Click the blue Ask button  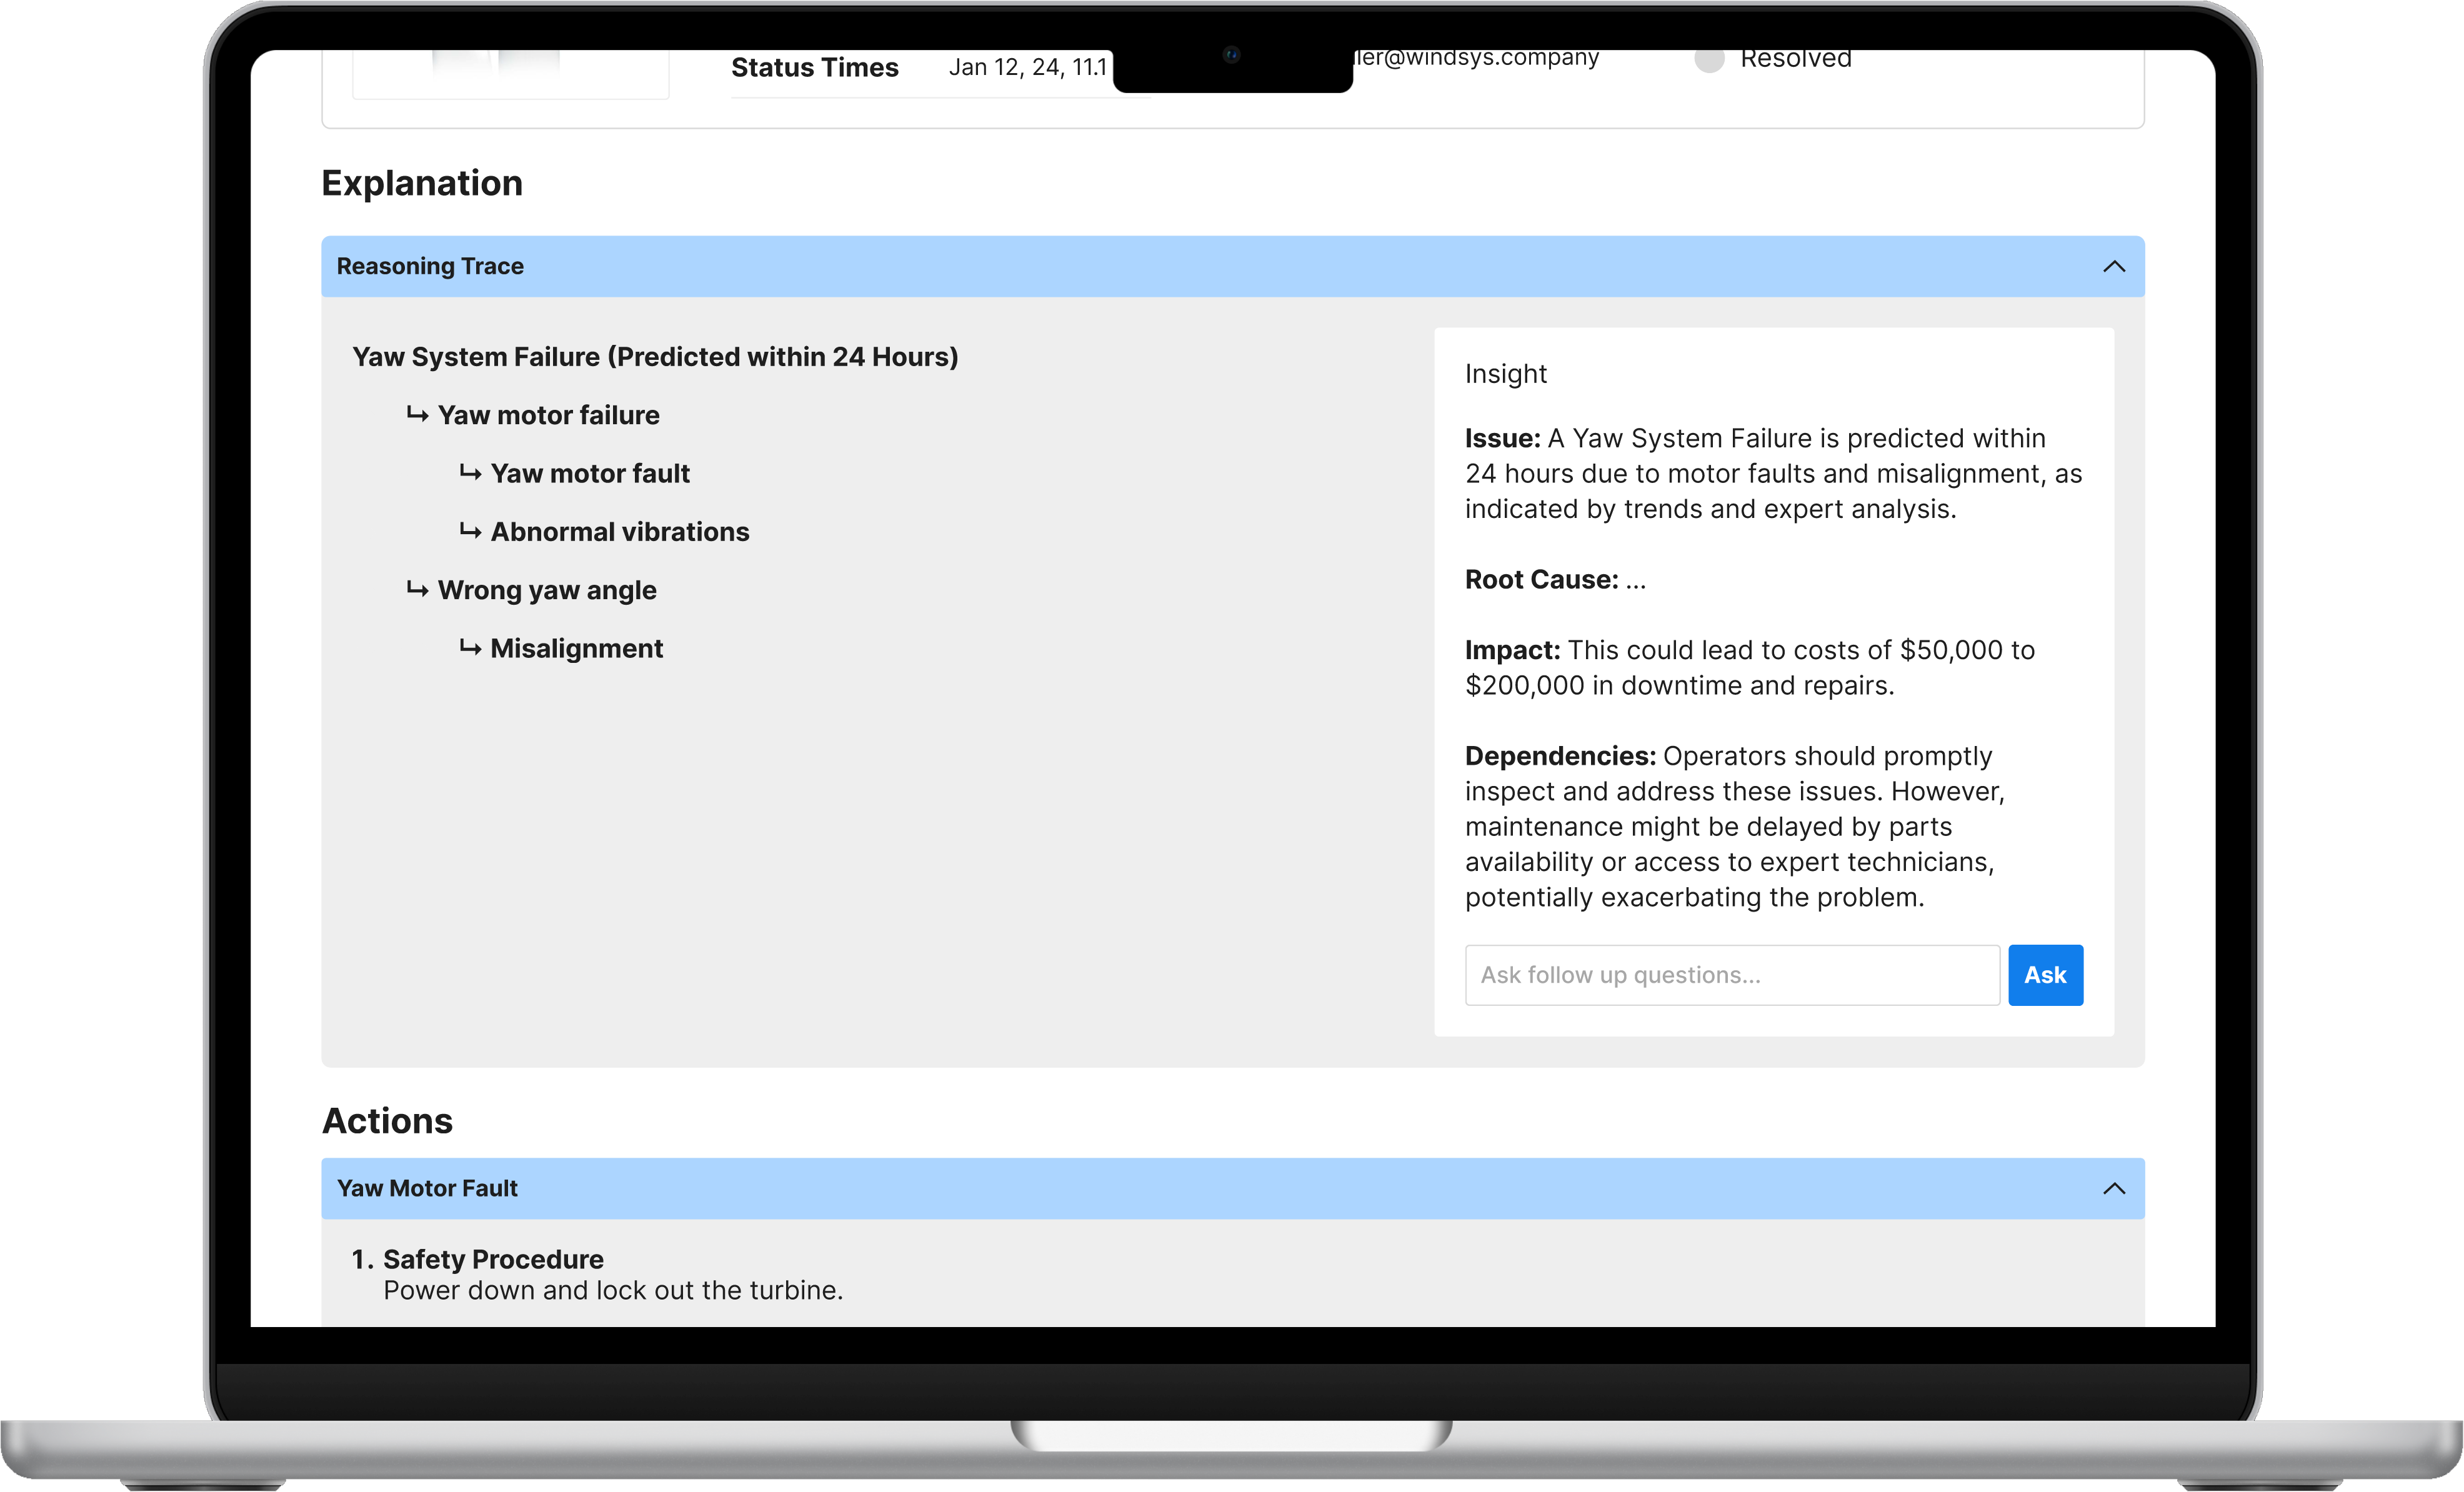2045,974
